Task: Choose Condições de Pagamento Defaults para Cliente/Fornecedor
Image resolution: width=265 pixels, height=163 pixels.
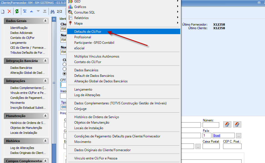Action: pos(124,136)
